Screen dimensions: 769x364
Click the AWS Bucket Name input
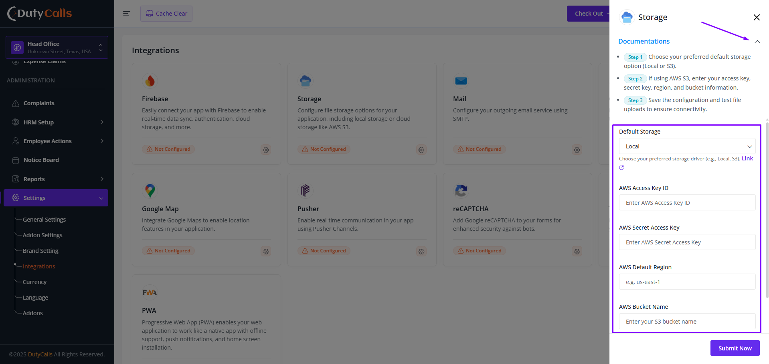pyautogui.click(x=687, y=322)
